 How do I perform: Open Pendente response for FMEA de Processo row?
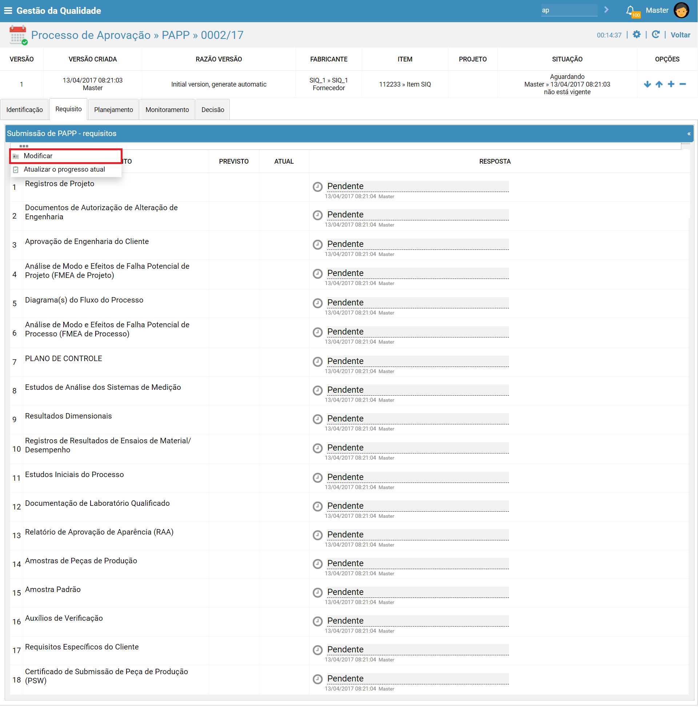418,332
